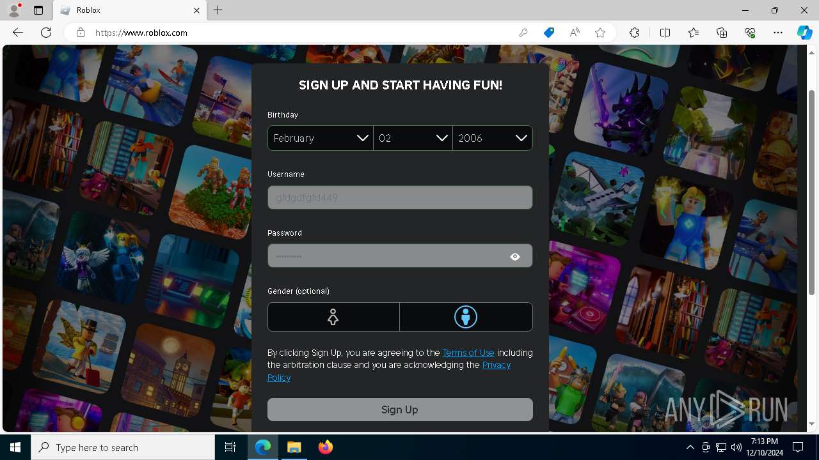Open Task View on the taskbar

click(x=230, y=447)
